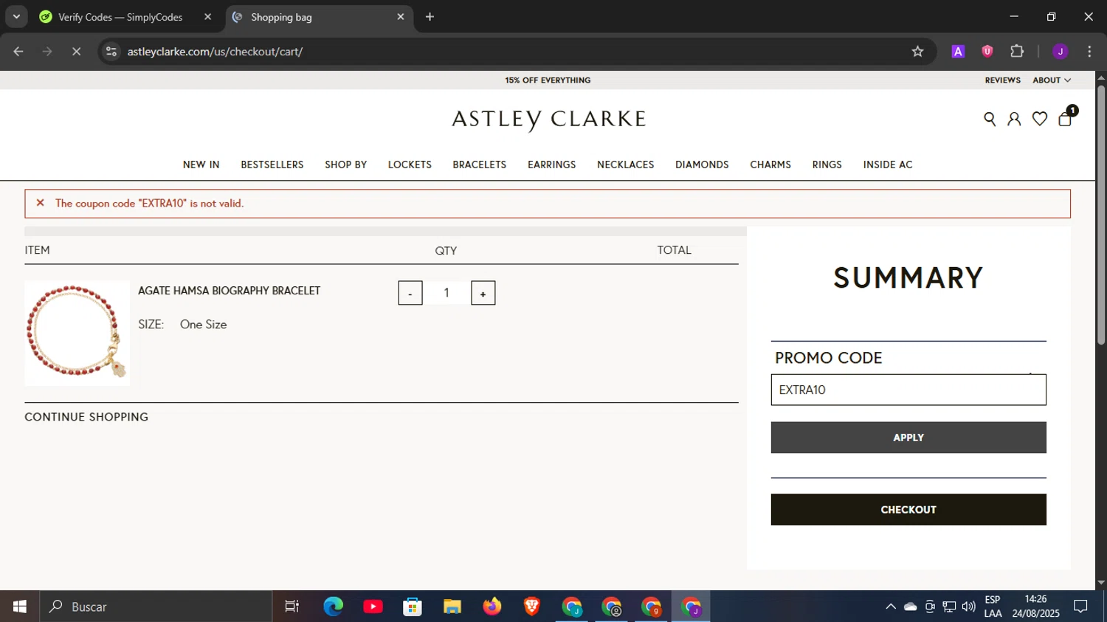Launch Brave browser from the taskbar

[x=532, y=607]
